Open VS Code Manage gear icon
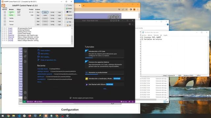This screenshot has width=211, height=118. pyautogui.click(x=25, y=98)
